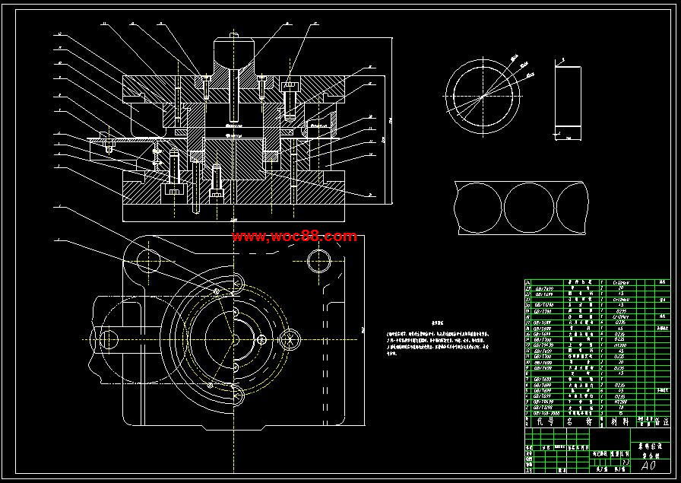This screenshot has height=483, width=681.
Task: Select the 备注 column header in parts list
Action: pyautogui.click(x=662, y=421)
